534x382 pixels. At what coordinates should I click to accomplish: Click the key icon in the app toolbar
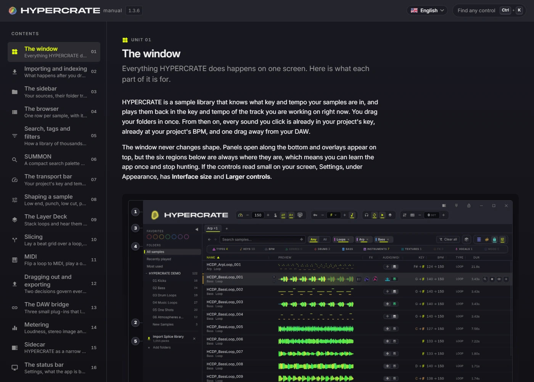(x=315, y=215)
